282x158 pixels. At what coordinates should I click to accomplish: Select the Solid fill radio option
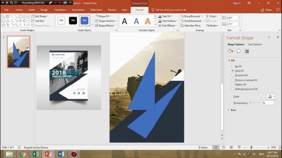coord(233,71)
